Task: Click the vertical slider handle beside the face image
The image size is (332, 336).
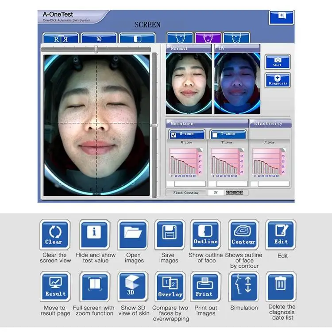Action: (154, 125)
